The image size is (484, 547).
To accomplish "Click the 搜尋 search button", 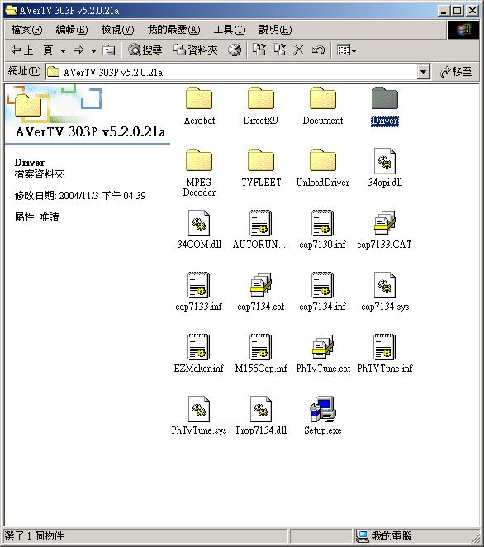I will coord(145,50).
